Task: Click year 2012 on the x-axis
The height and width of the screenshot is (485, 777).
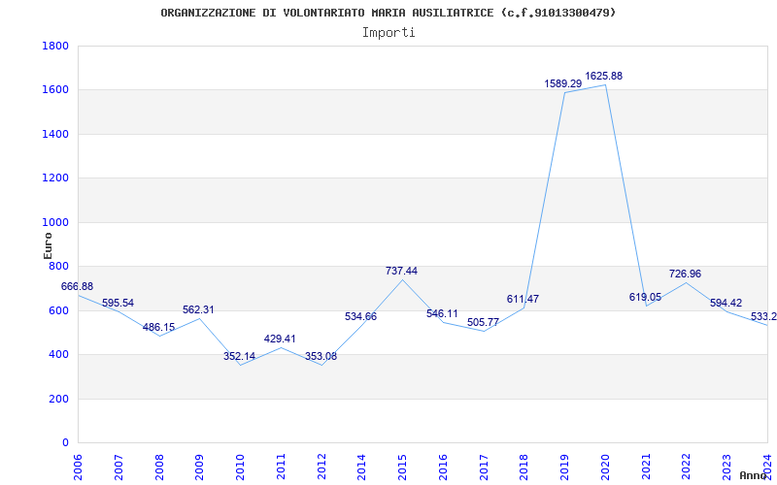Action: point(321,467)
